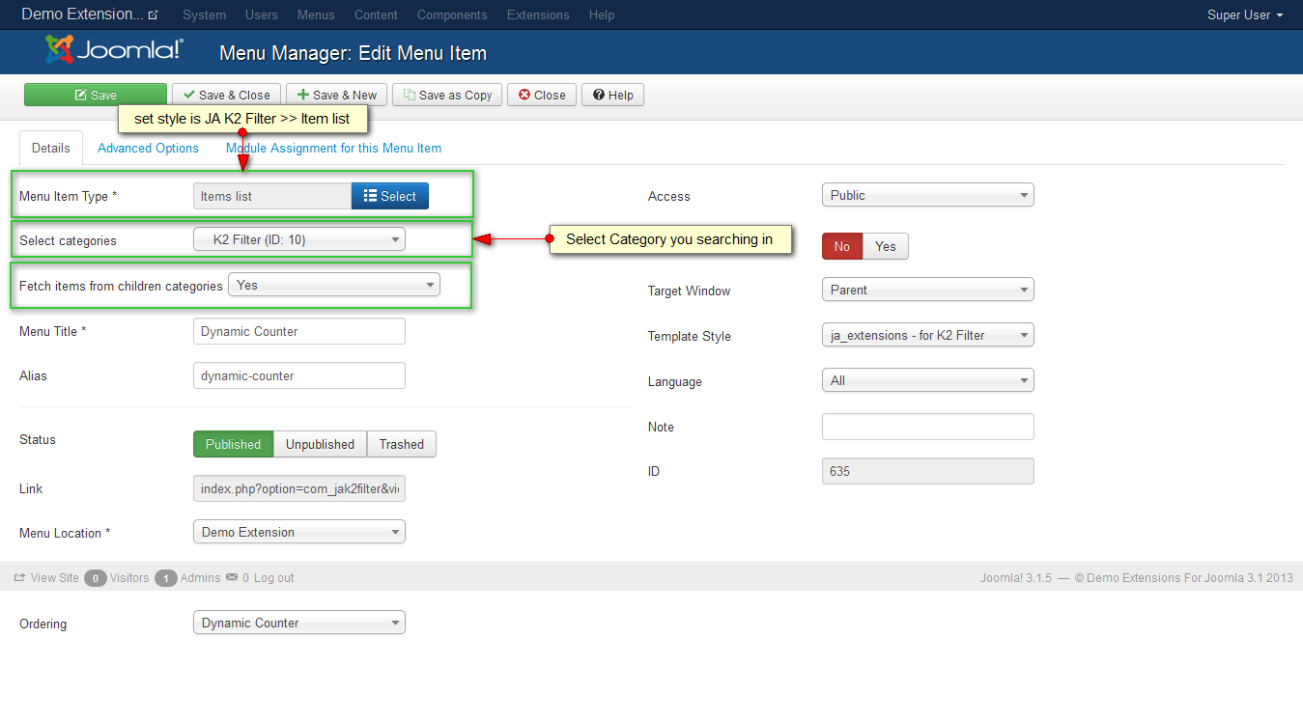1303x721 pixels.
Task: Open the Template Style dropdown
Action: [x=928, y=335]
